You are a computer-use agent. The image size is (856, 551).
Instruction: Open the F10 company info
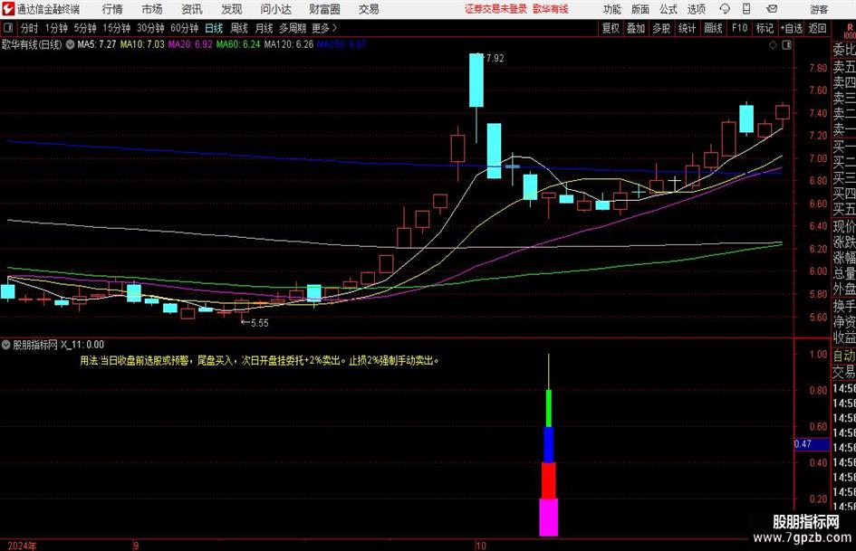point(739,28)
